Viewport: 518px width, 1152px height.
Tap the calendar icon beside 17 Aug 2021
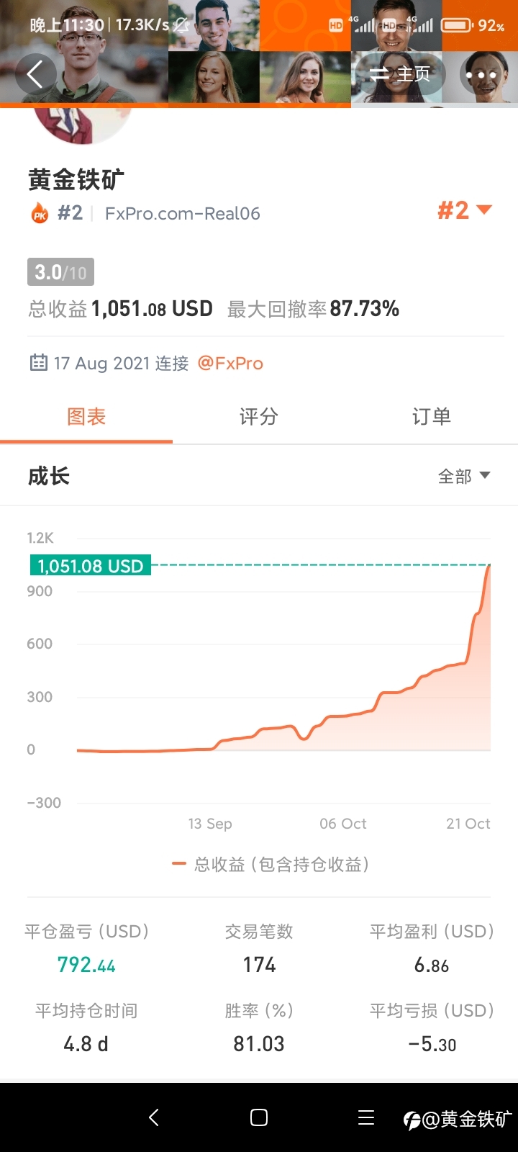click(38, 362)
